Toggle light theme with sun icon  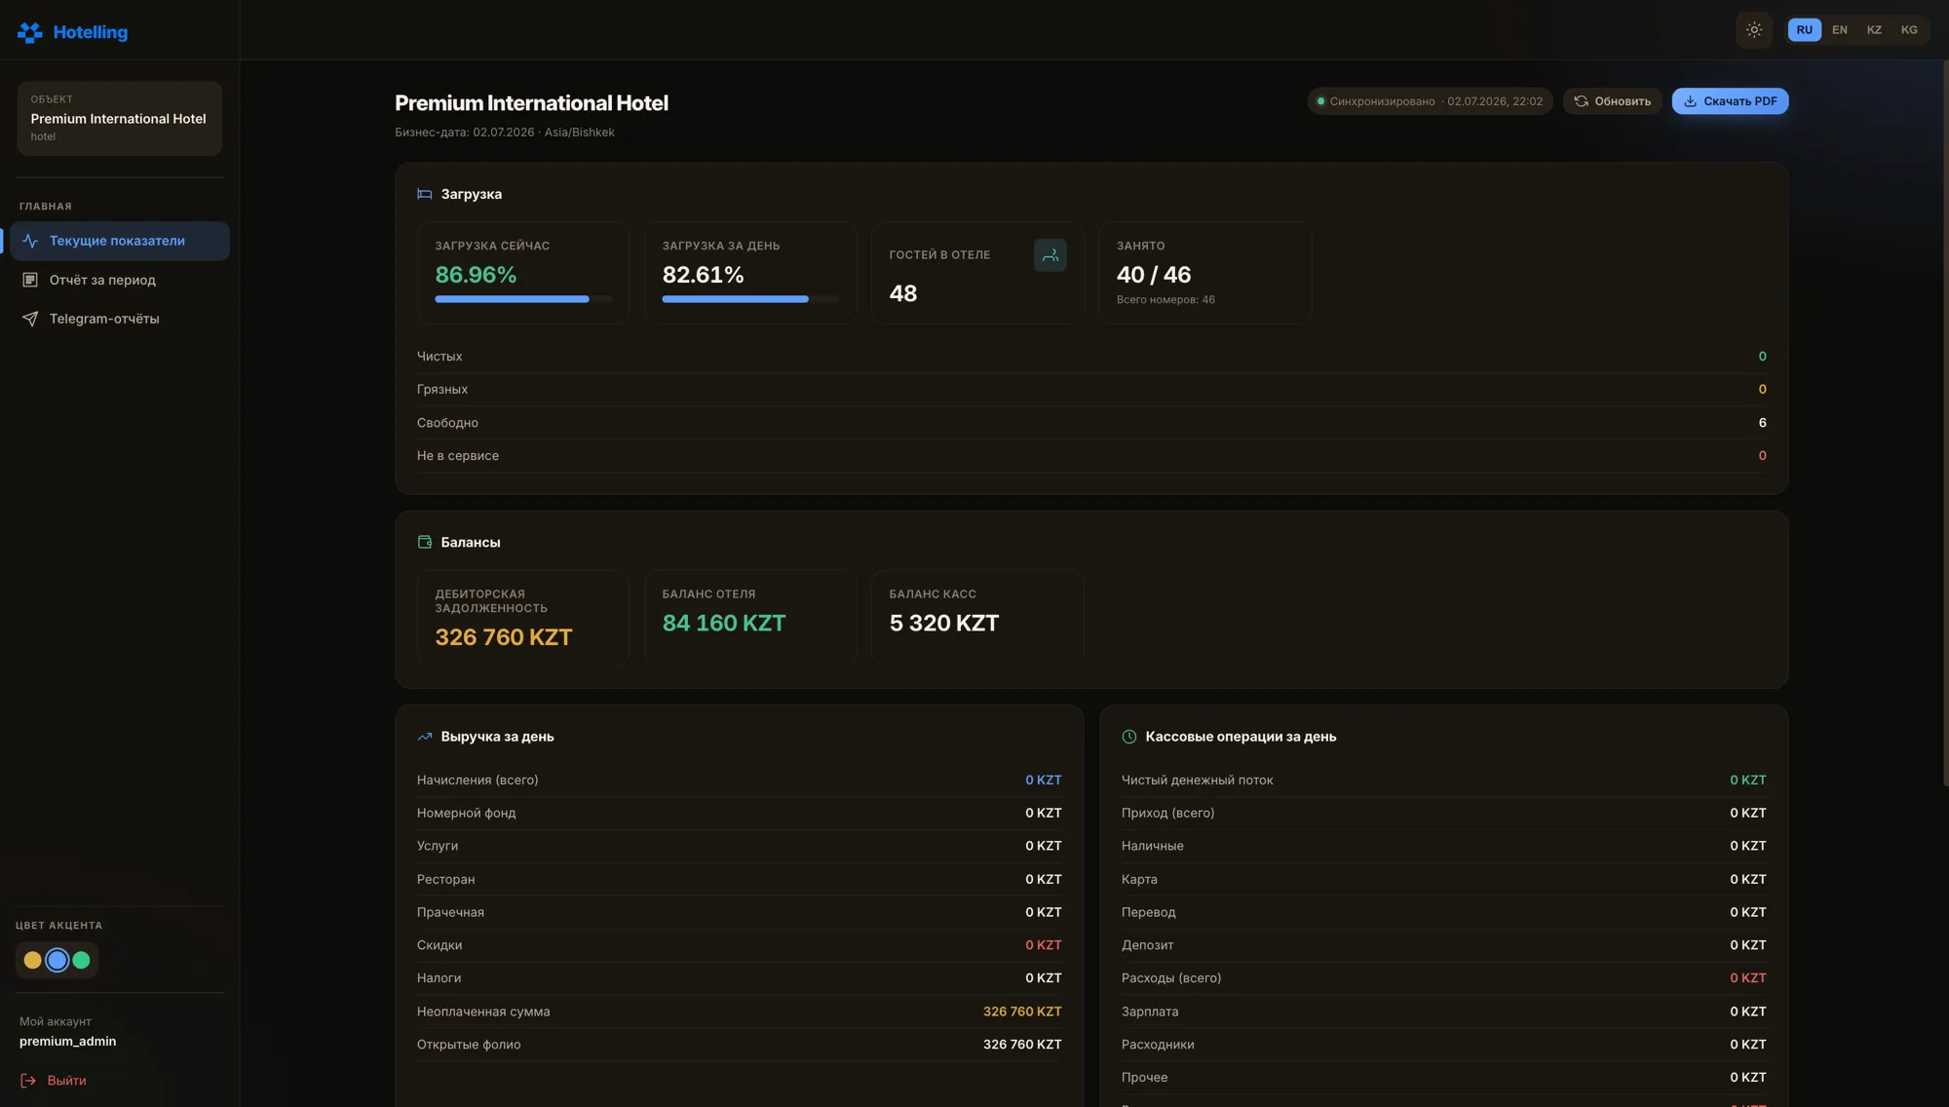coord(1754,30)
